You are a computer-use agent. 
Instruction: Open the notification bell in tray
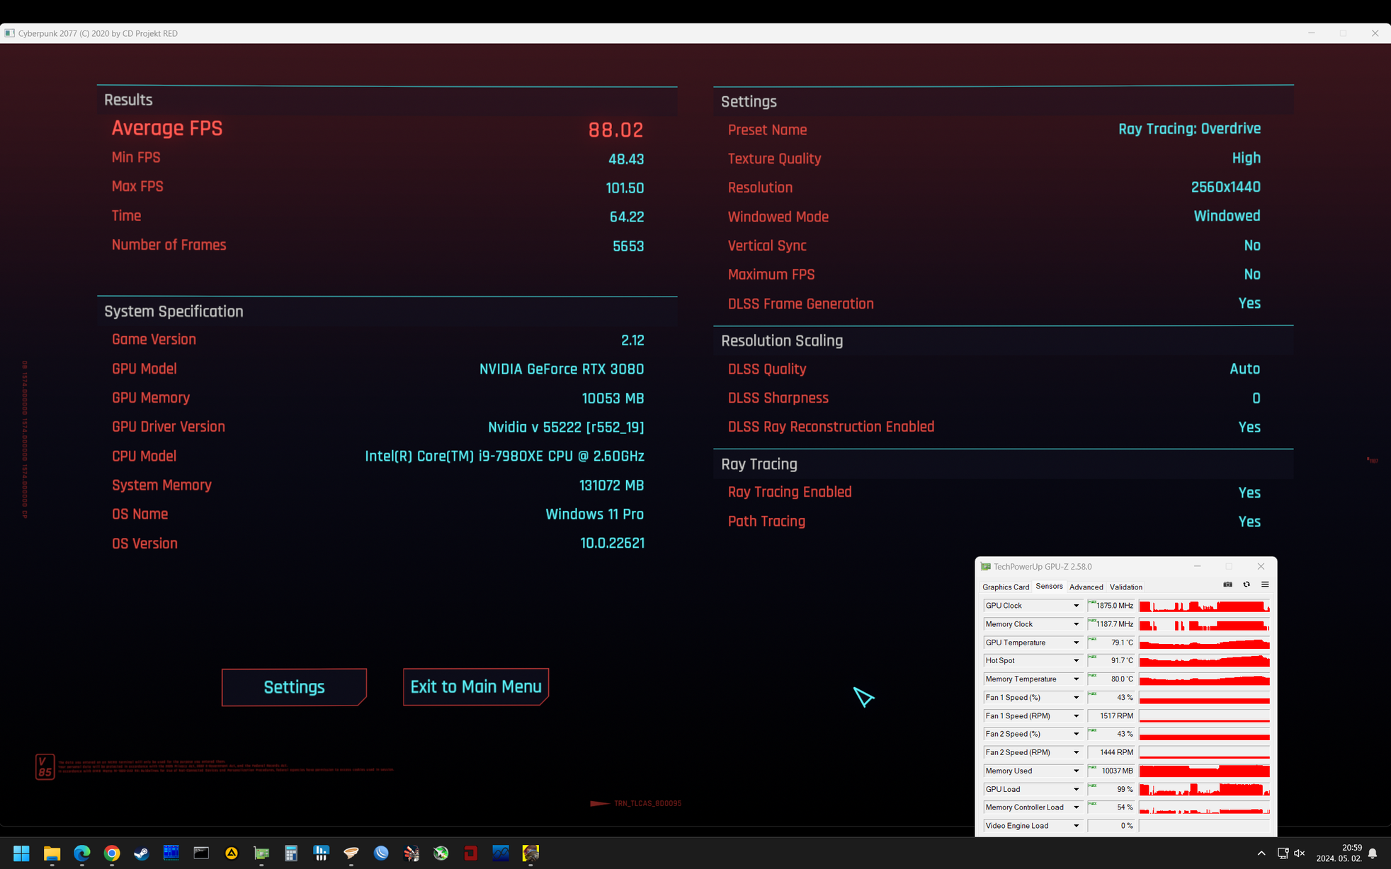(x=1373, y=853)
